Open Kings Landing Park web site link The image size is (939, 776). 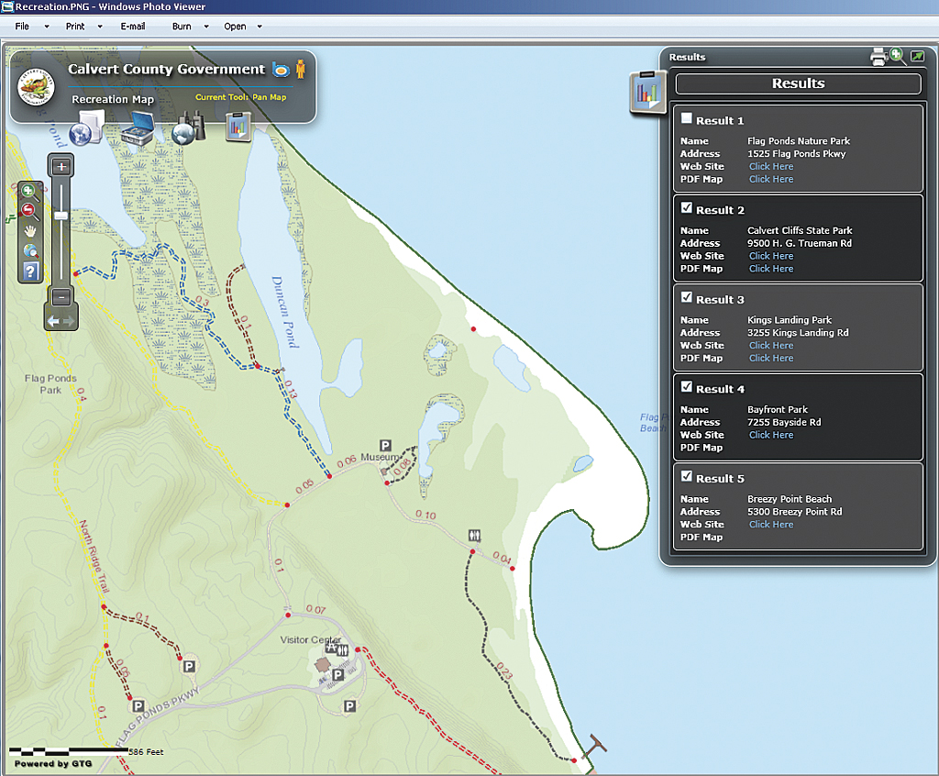(770, 345)
